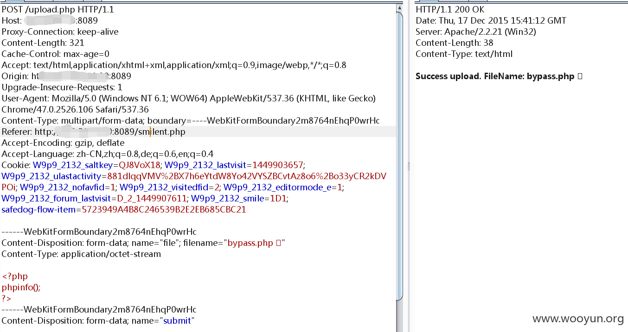Click the request pane vertical scrollbar thumb

[400, 156]
